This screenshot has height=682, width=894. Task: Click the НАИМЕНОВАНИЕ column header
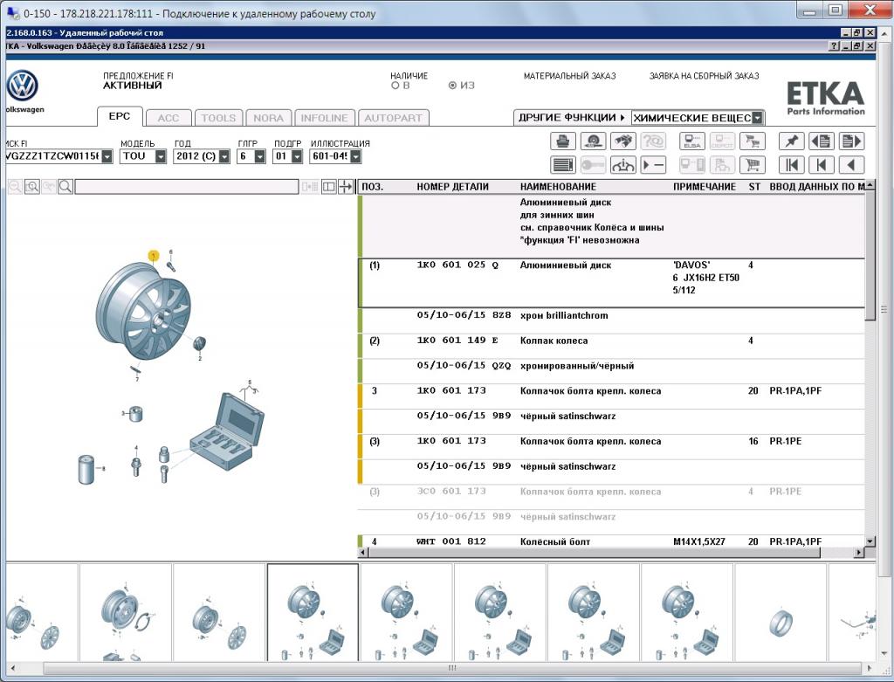(x=558, y=187)
